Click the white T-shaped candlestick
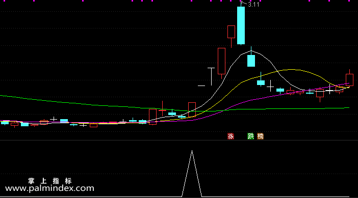 pyautogui.click(x=211, y=76)
